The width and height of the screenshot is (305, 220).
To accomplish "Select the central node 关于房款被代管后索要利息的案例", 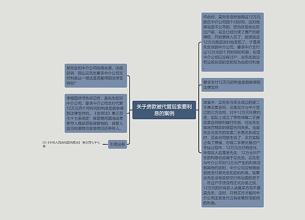I will pos(164,110).
